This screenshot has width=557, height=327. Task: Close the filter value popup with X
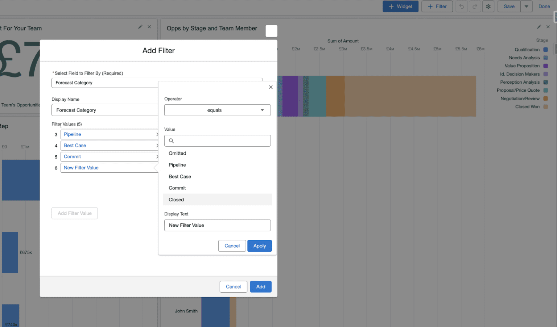[x=271, y=87]
